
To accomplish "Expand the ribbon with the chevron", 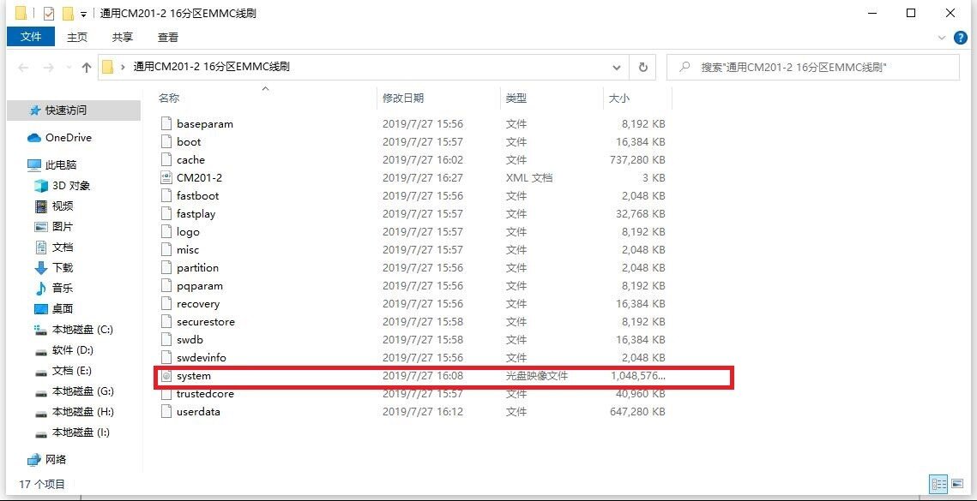I will (x=942, y=38).
